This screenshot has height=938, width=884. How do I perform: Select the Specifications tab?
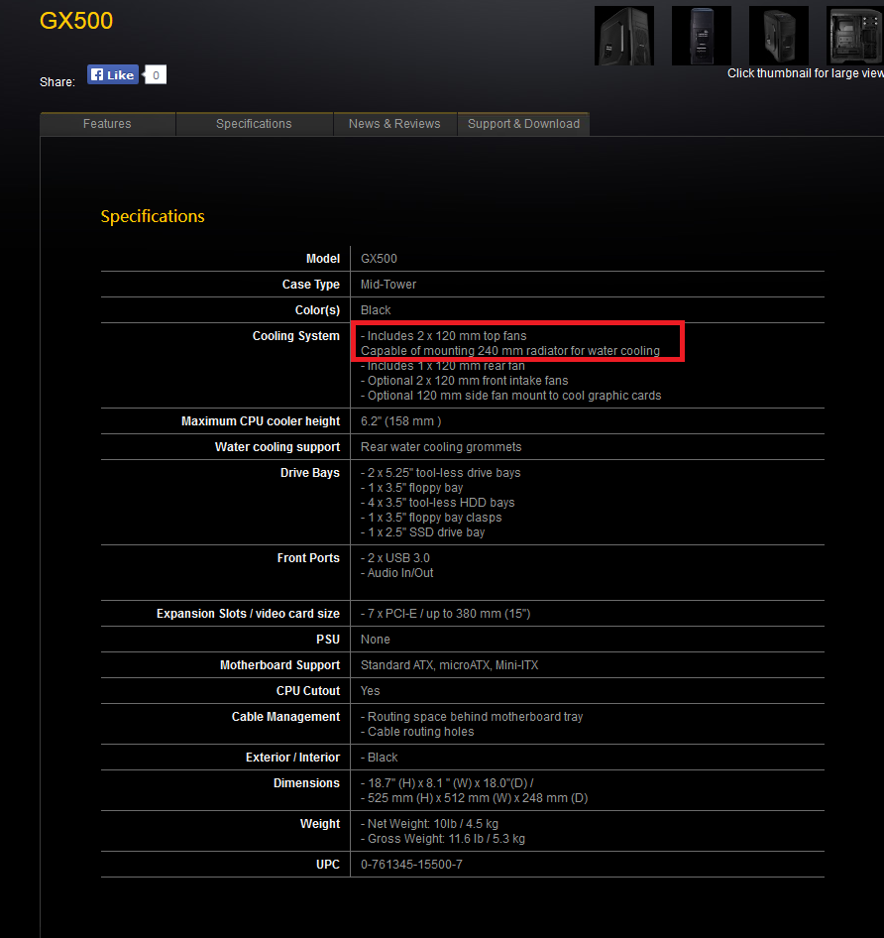(x=254, y=124)
